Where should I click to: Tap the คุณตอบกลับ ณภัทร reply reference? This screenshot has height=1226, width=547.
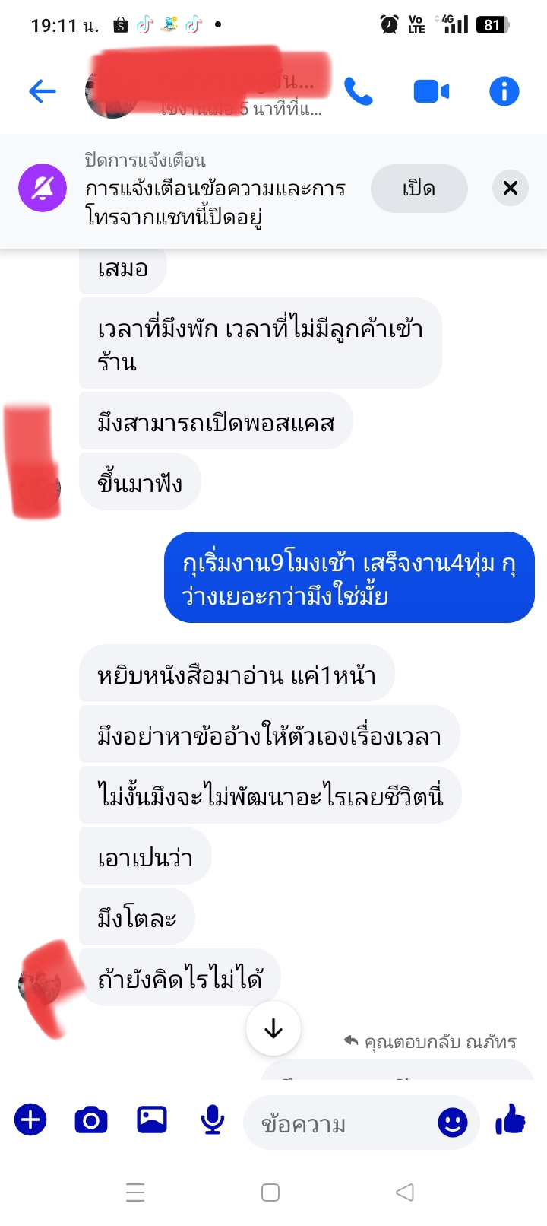point(430,1042)
